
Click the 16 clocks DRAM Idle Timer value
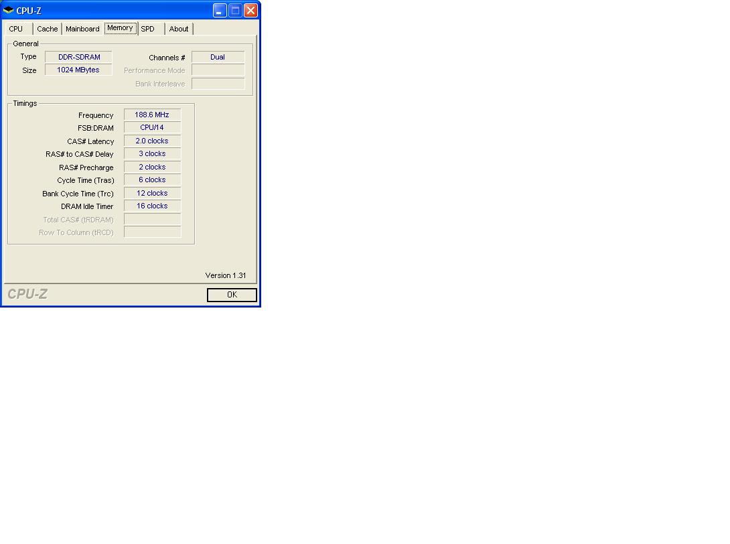(152, 206)
